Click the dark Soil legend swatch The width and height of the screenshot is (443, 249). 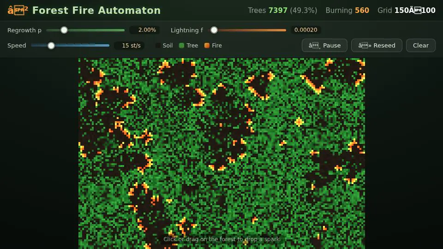[158, 46]
